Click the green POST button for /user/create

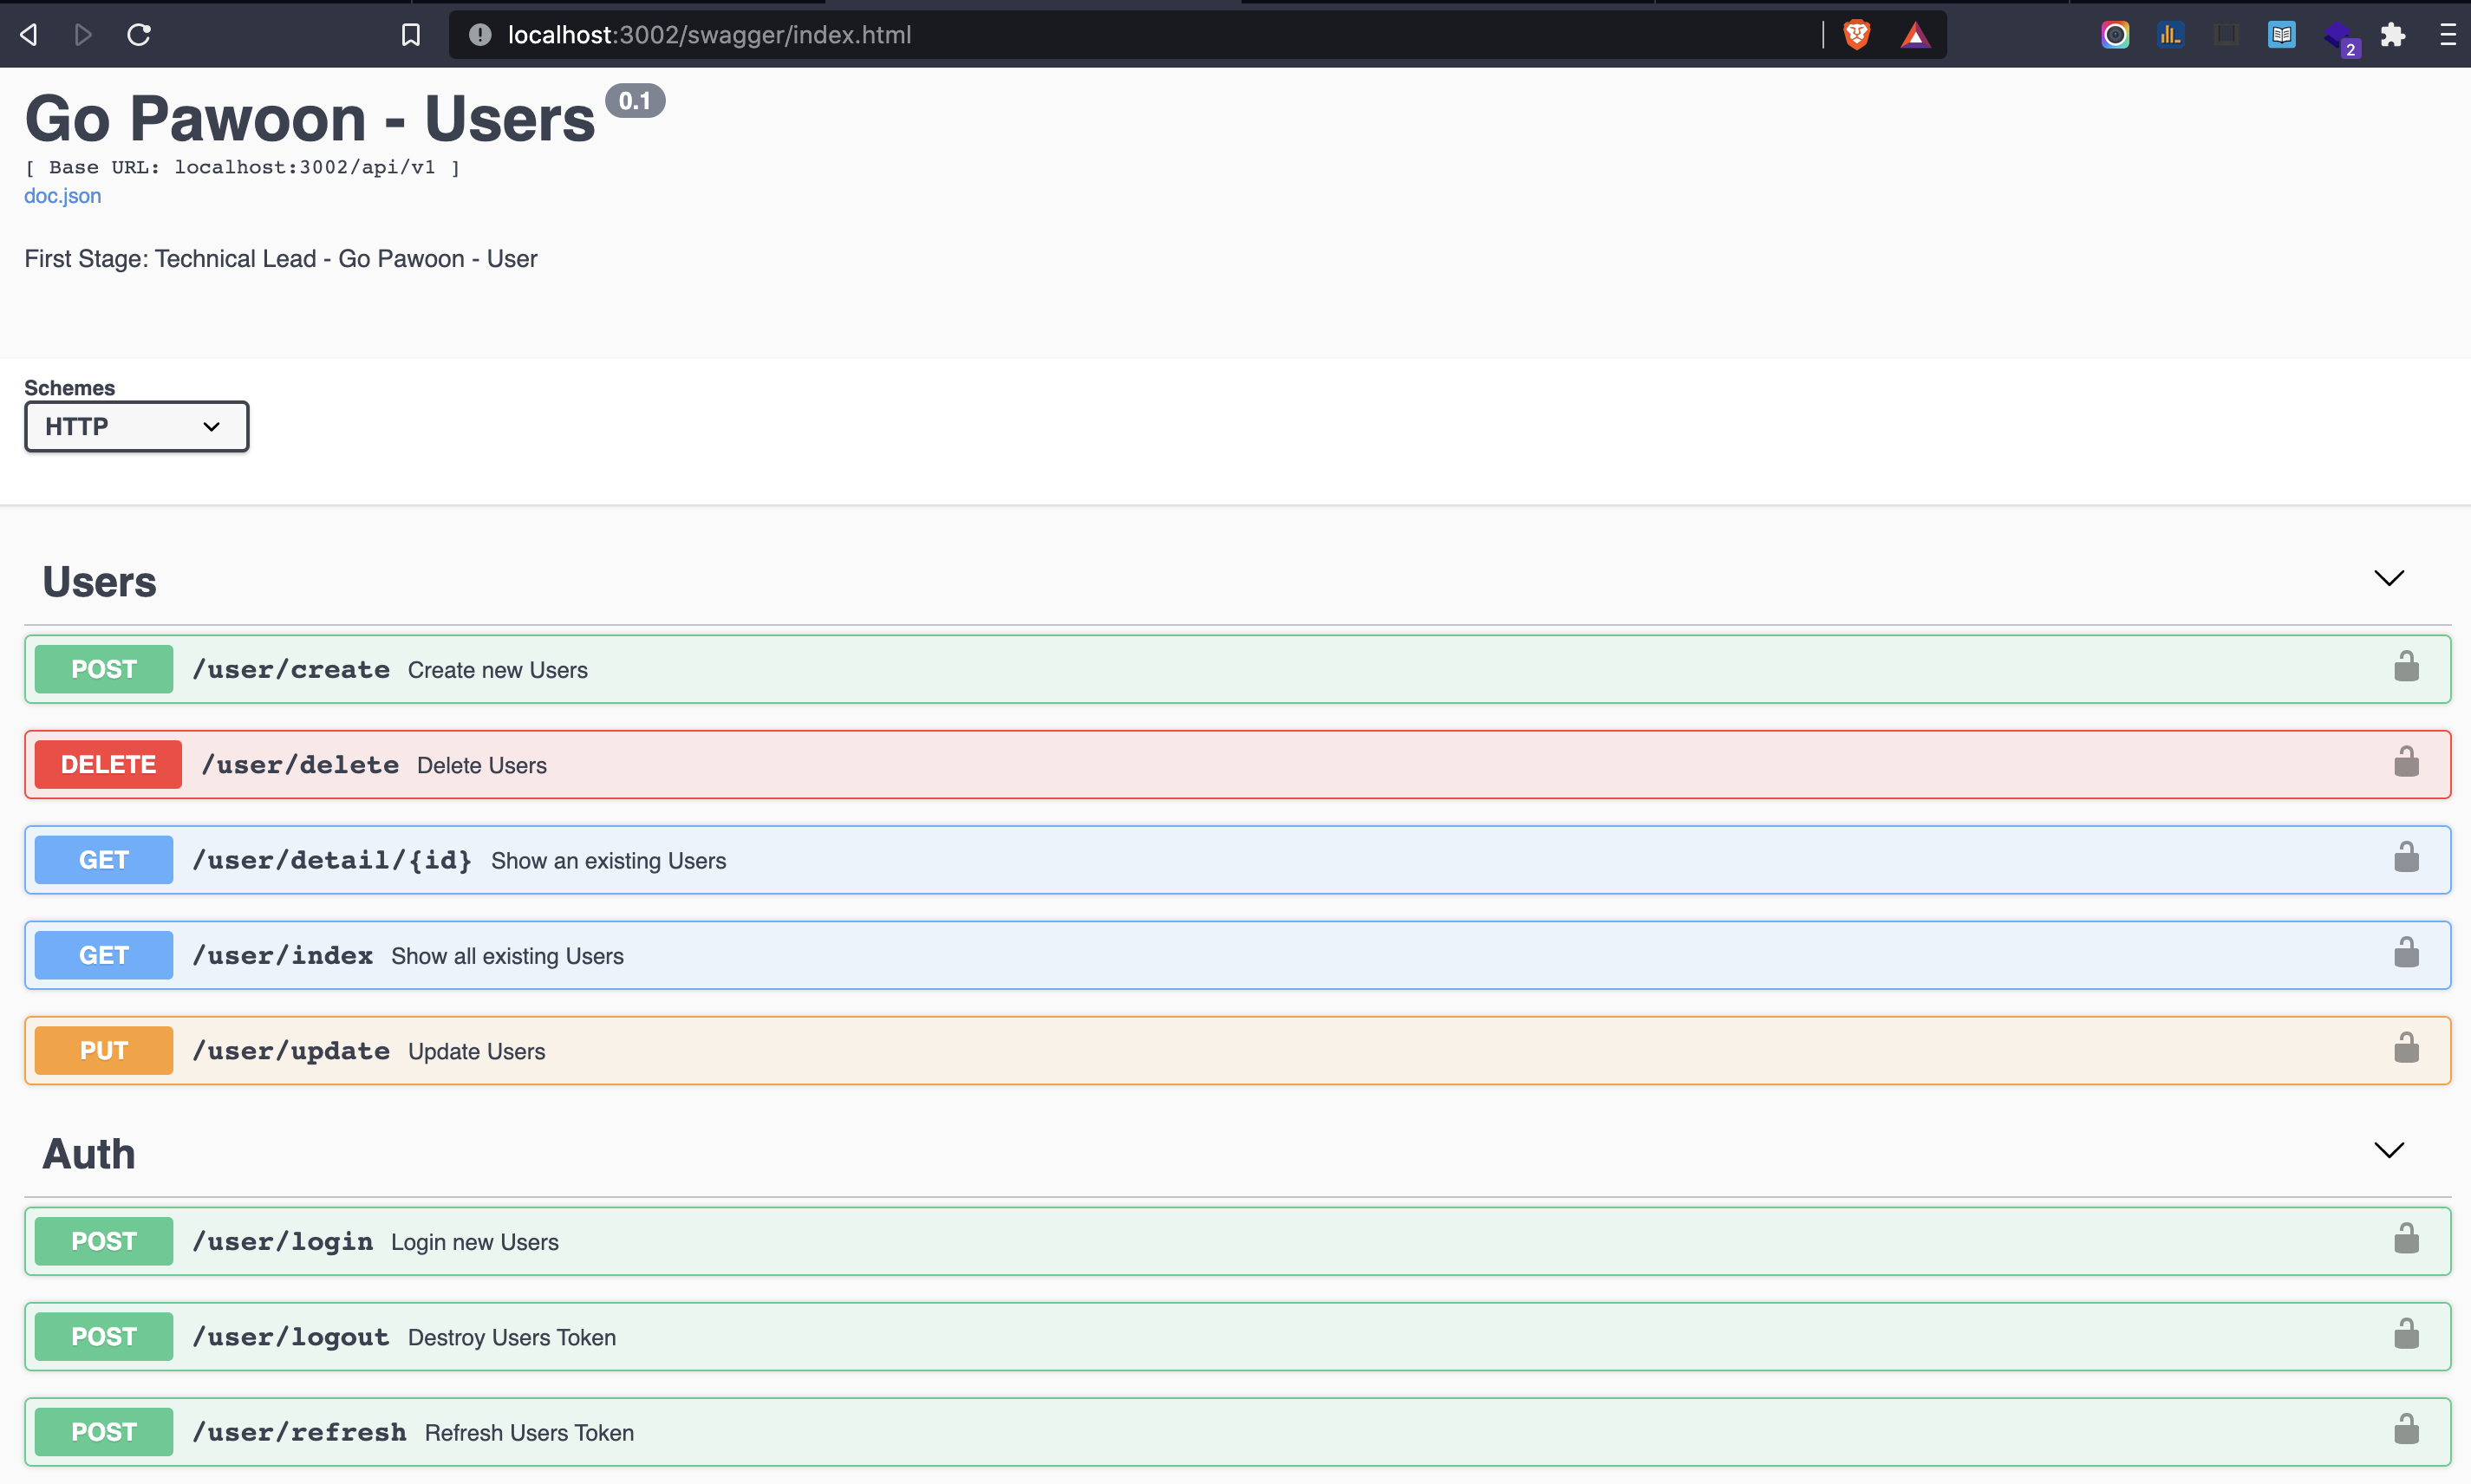click(x=104, y=669)
